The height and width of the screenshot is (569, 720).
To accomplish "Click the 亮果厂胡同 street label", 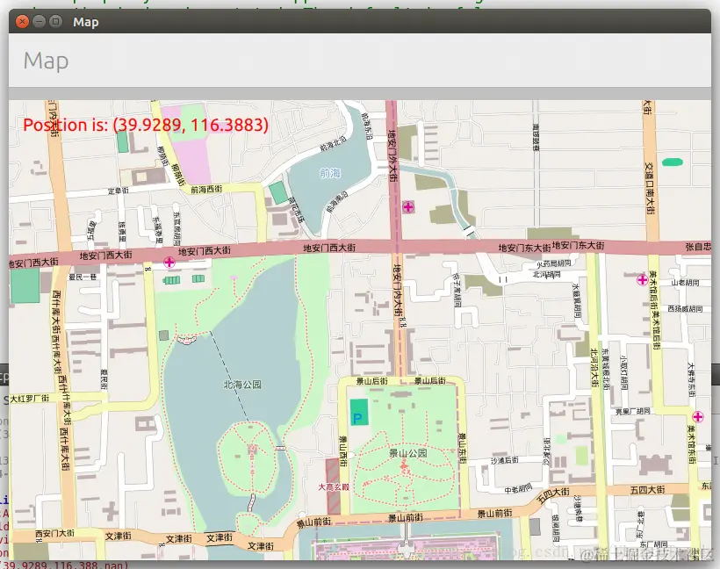I will (633, 411).
